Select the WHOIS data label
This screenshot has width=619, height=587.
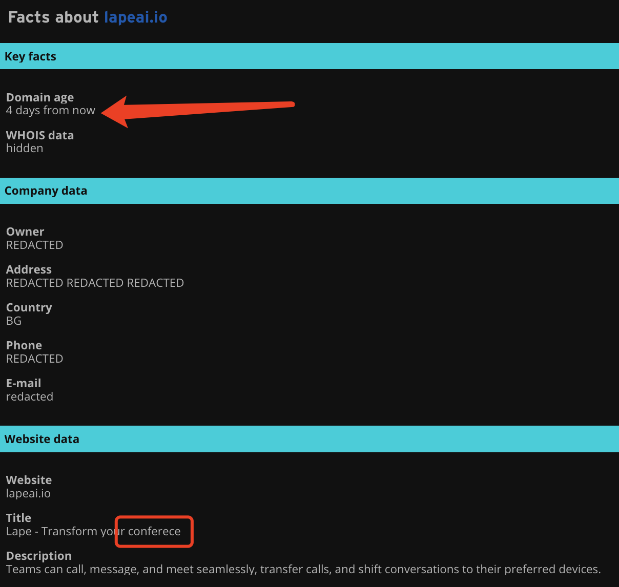40,135
